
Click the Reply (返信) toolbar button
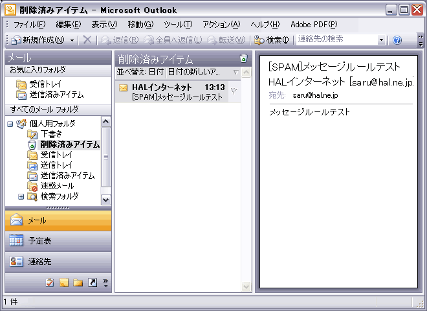click(x=120, y=40)
